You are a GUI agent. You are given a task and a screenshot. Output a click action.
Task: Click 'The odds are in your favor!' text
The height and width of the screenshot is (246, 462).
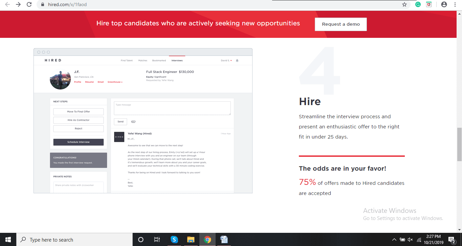click(x=343, y=168)
